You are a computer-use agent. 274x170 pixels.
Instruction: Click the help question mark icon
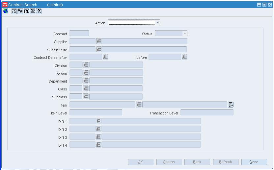pos(39,11)
